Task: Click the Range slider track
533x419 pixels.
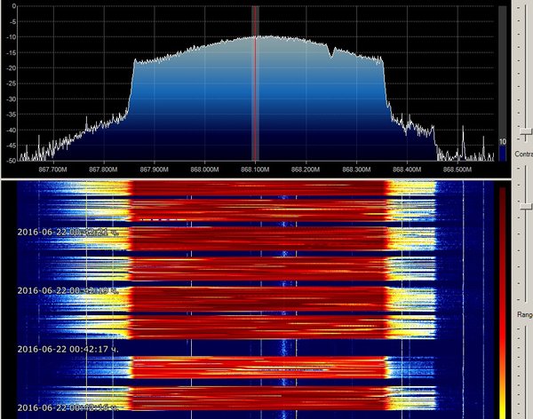Action: pos(526,372)
